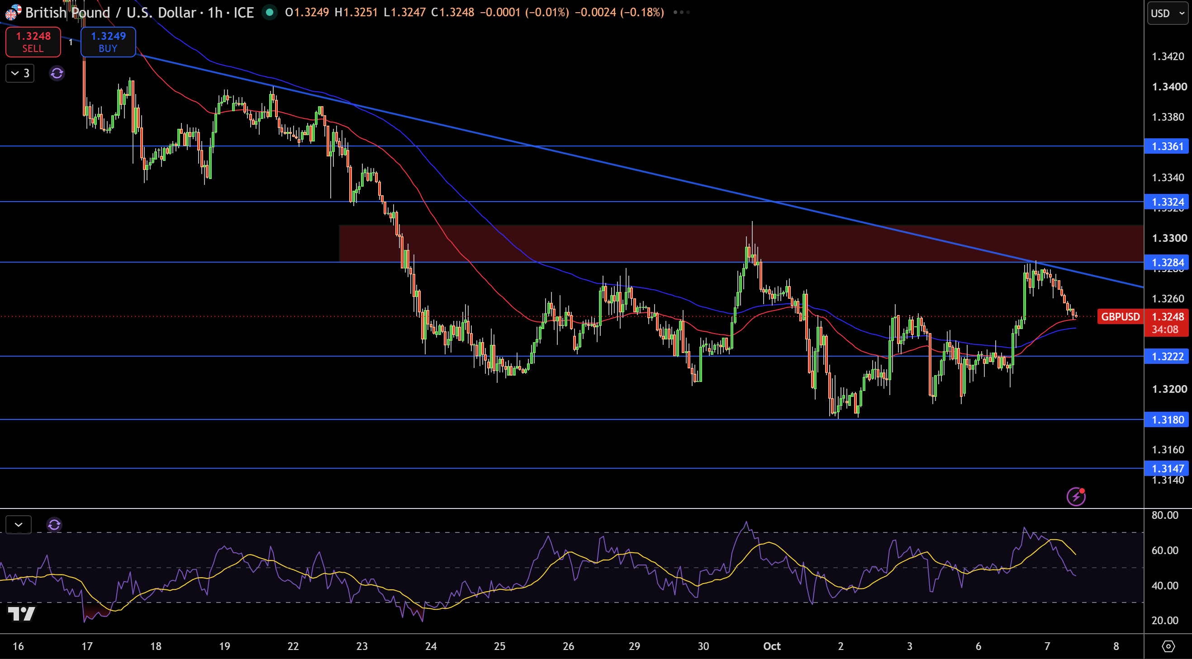Click the 1.3420 label on price scale
The height and width of the screenshot is (659, 1192).
pyautogui.click(x=1168, y=56)
